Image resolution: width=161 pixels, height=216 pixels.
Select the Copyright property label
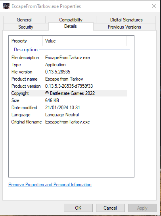[20, 93]
